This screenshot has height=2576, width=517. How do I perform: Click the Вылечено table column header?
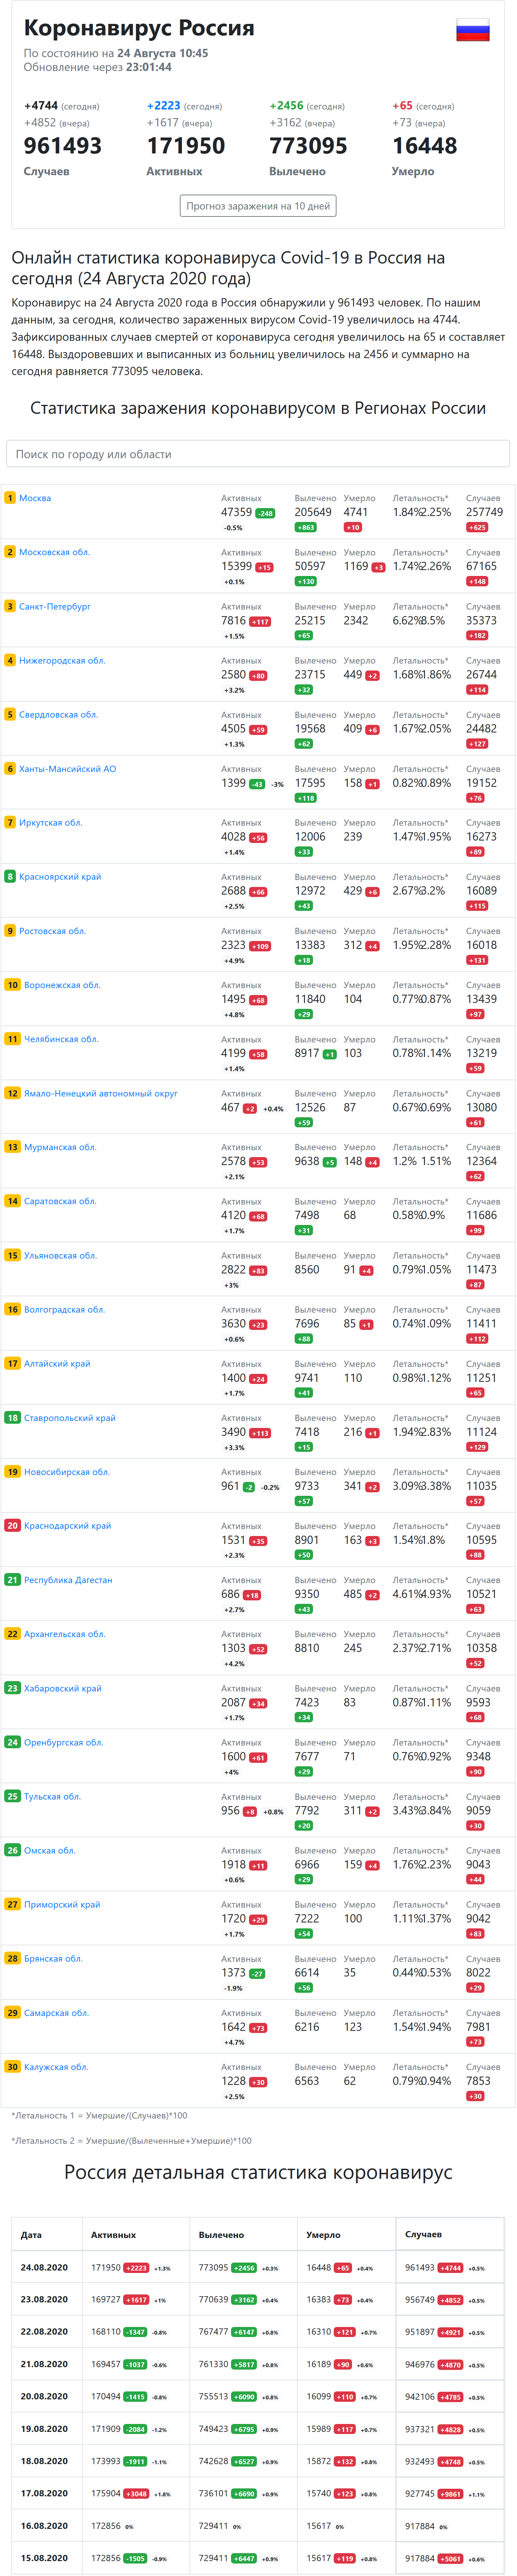[x=222, y=2234]
